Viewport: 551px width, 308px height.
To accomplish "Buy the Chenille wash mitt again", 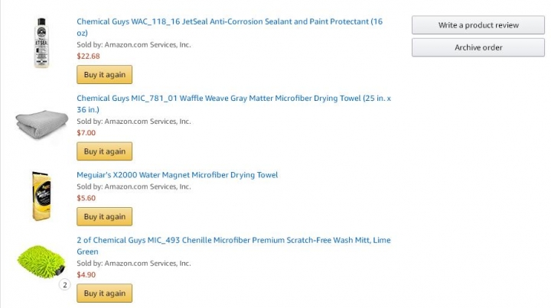I will point(104,293).
